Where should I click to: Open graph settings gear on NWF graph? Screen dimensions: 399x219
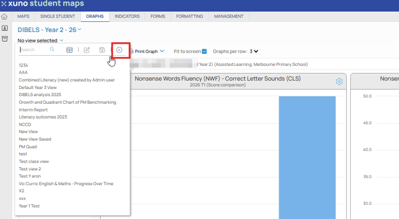[339, 81]
